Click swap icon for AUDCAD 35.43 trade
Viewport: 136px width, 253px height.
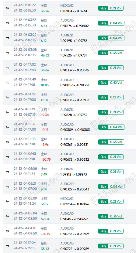tap(7, 246)
